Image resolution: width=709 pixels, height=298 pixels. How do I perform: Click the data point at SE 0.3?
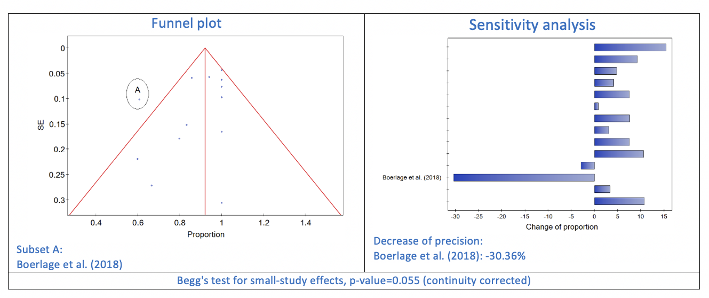221,202
